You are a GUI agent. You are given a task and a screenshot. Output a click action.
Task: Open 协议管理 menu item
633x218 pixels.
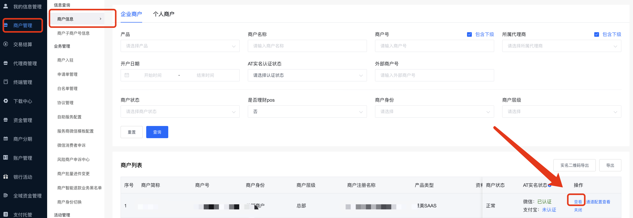click(65, 103)
